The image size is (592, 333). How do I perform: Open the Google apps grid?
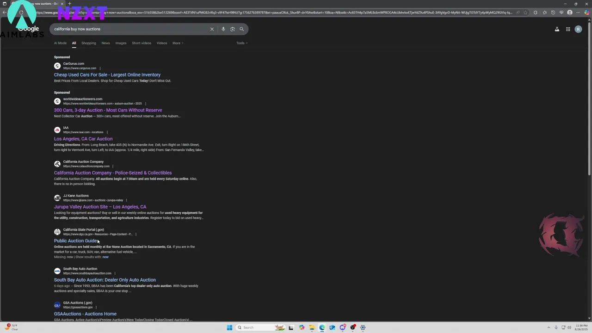(568, 29)
